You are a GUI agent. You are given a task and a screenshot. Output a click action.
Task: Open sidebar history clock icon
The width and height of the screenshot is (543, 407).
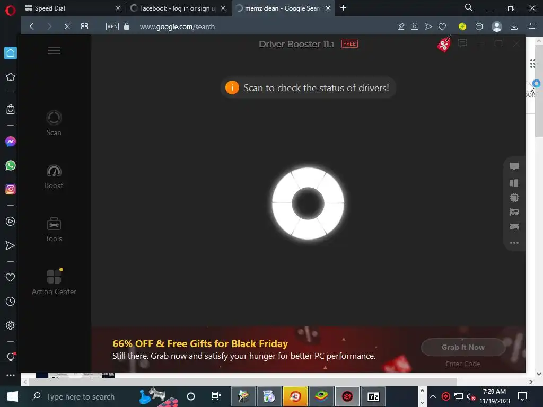click(x=11, y=302)
